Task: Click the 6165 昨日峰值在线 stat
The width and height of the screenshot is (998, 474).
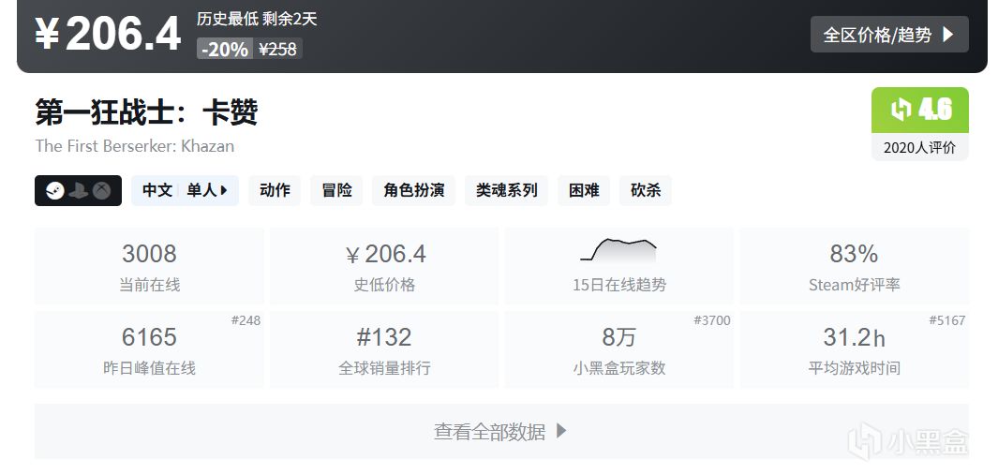Action: pos(149,349)
